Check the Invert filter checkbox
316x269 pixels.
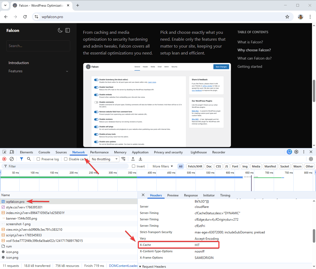click(133, 166)
